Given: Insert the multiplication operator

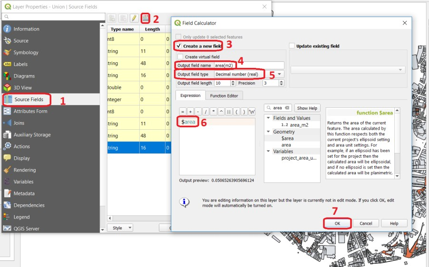Looking at the screenshot, I should point(214,112).
